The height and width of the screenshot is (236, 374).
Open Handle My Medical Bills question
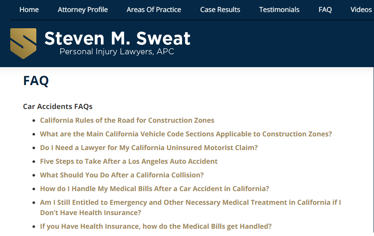(x=155, y=189)
